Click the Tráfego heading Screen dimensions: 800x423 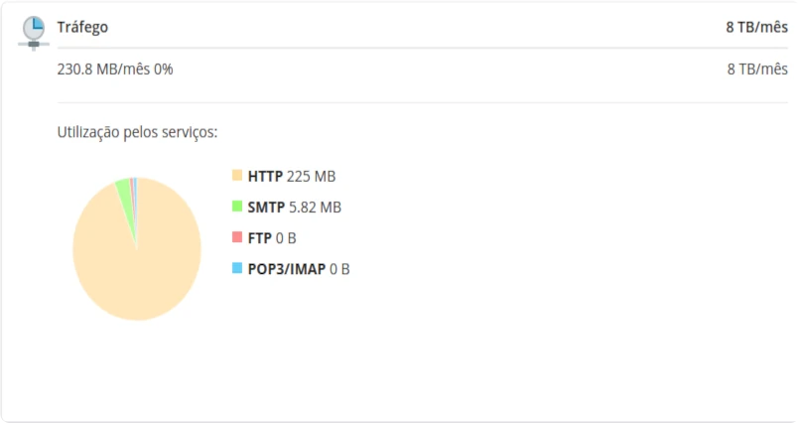[x=82, y=27]
